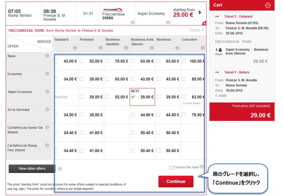Show Base offer information icon
Image resolution: width=283 pixels, height=196 pixels.
coord(47,56)
